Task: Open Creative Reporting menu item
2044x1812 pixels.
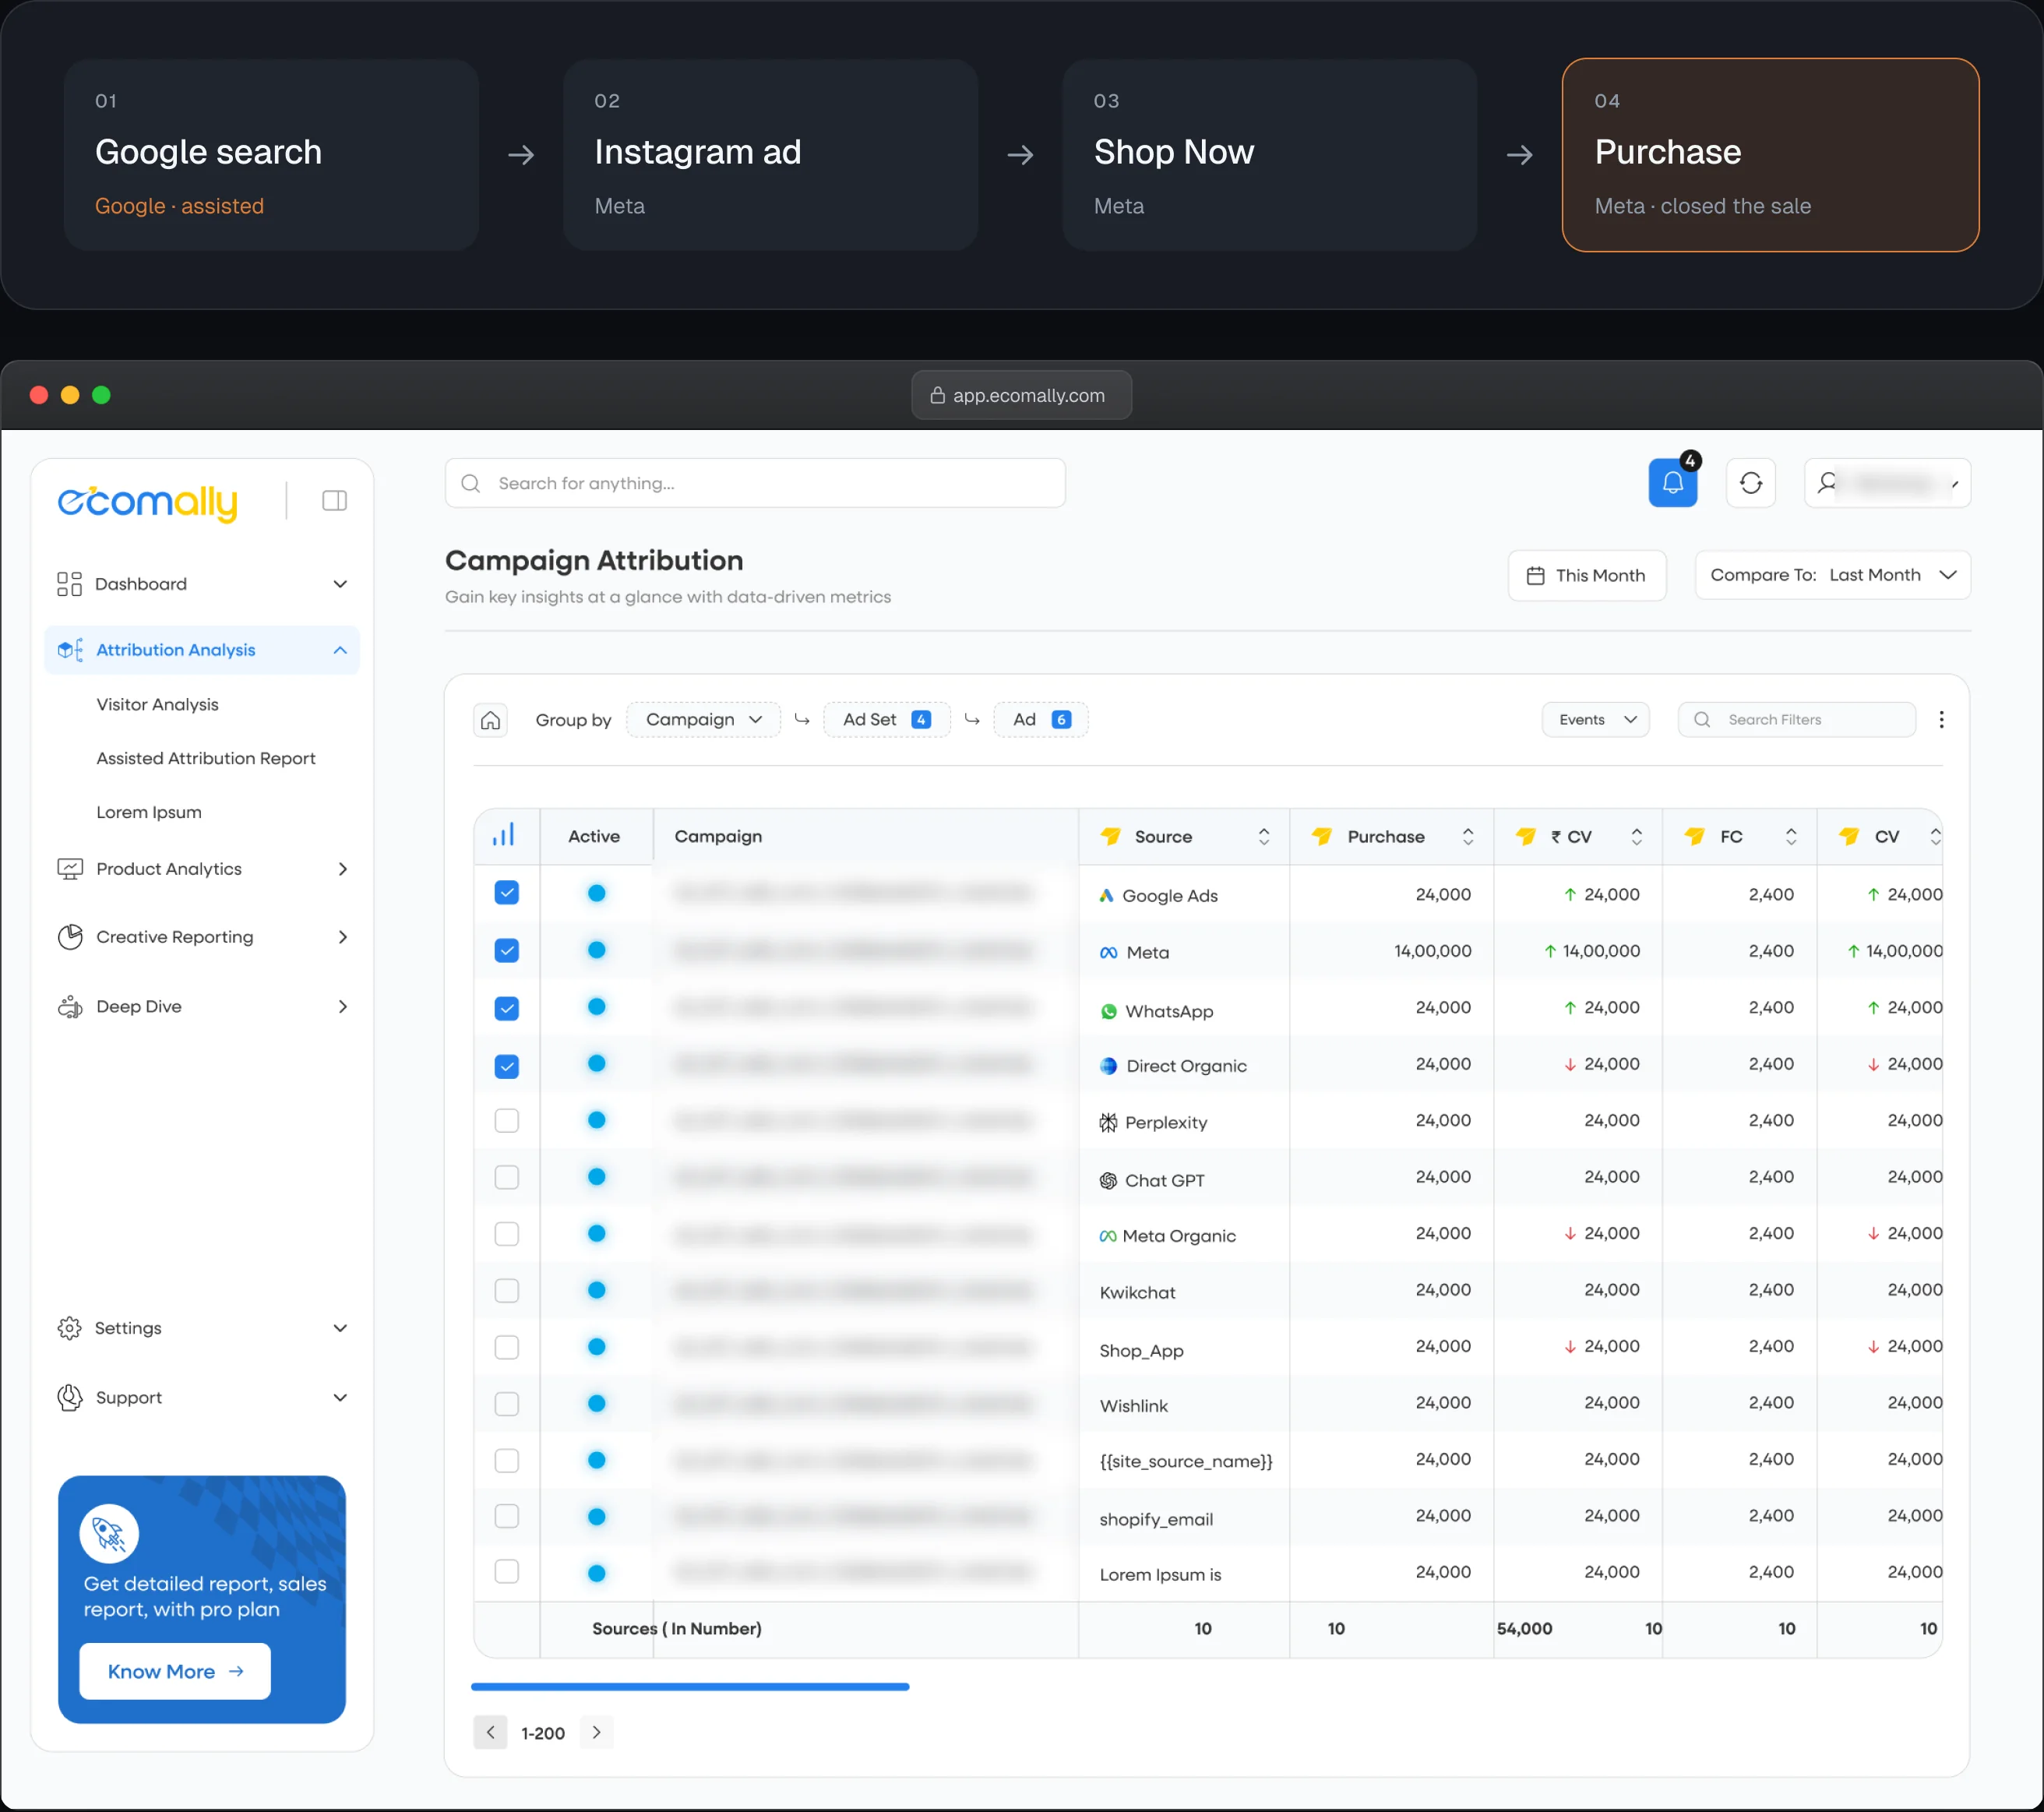Action: (202, 937)
